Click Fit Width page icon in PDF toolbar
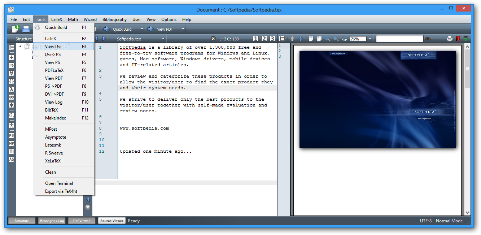The height and width of the screenshot is (235, 481). click(310, 39)
